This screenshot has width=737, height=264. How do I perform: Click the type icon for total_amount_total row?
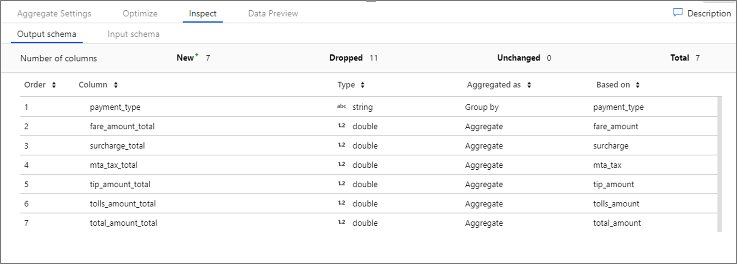[x=342, y=222]
